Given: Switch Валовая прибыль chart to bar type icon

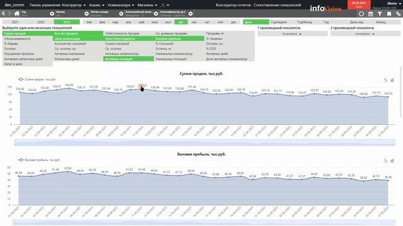Looking at the screenshot, I should [392, 161].
